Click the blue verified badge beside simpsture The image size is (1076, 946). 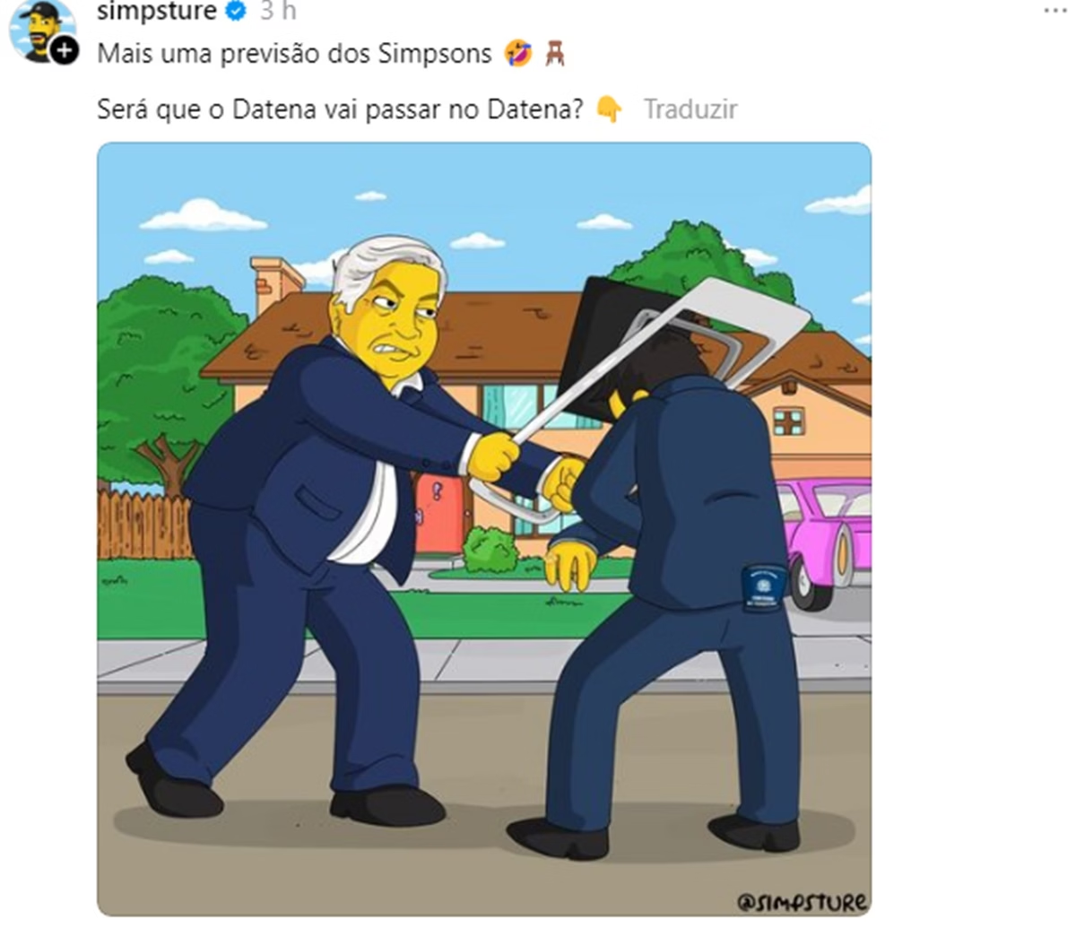pyautogui.click(x=236, y=11)
